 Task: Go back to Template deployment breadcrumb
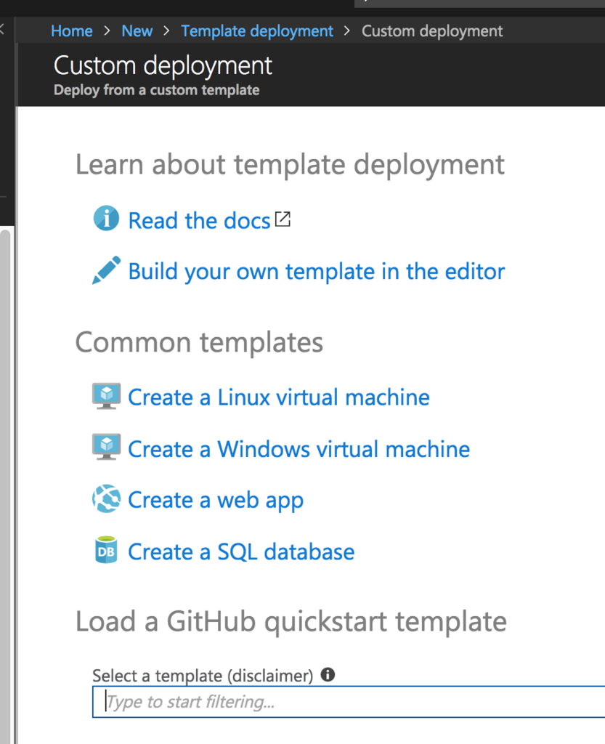coord(257,31)
